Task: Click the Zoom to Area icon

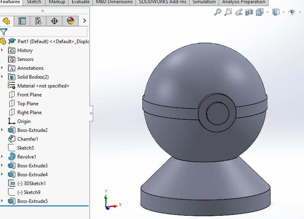Action: click(x=228, y=12)
